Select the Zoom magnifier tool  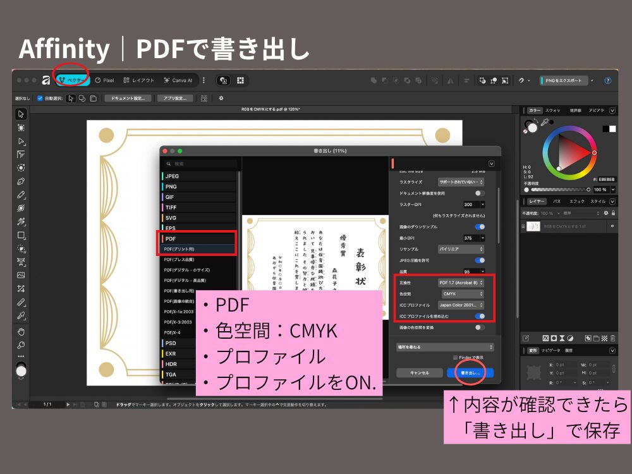point(21,345)
